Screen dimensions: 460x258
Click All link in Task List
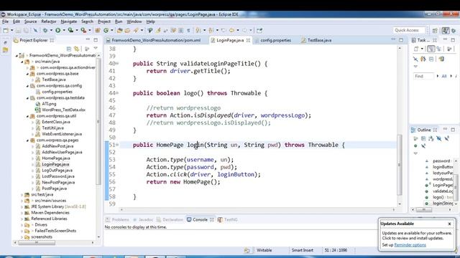(x=444, y=76)
